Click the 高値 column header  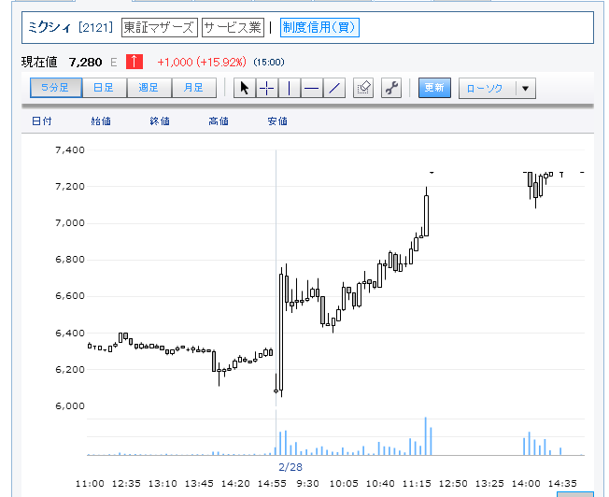tap(219, 121)
